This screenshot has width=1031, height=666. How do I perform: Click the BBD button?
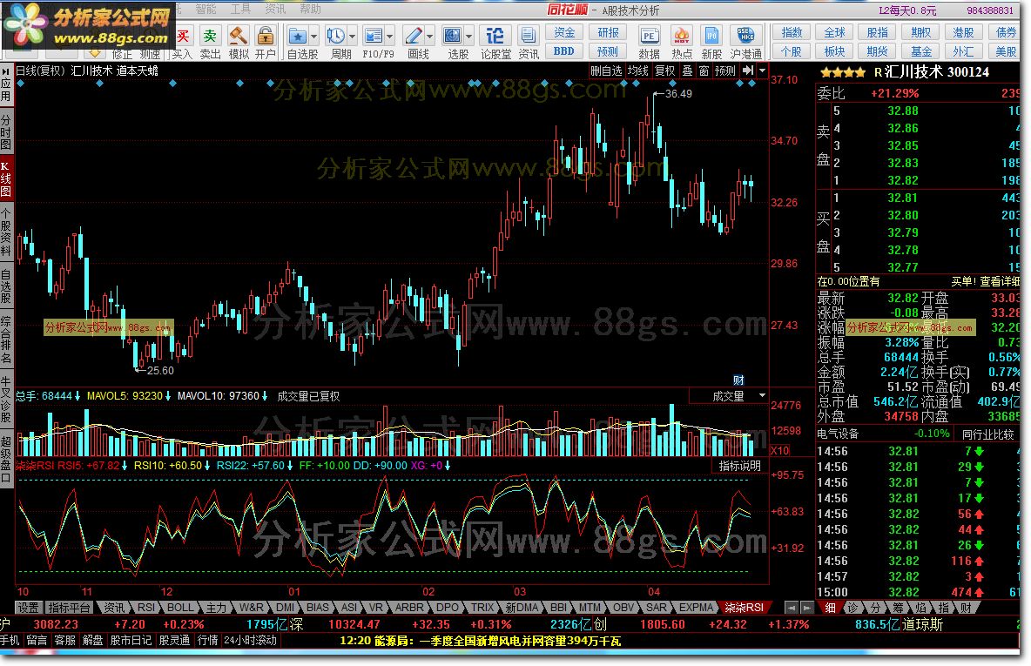pos(564,51)
